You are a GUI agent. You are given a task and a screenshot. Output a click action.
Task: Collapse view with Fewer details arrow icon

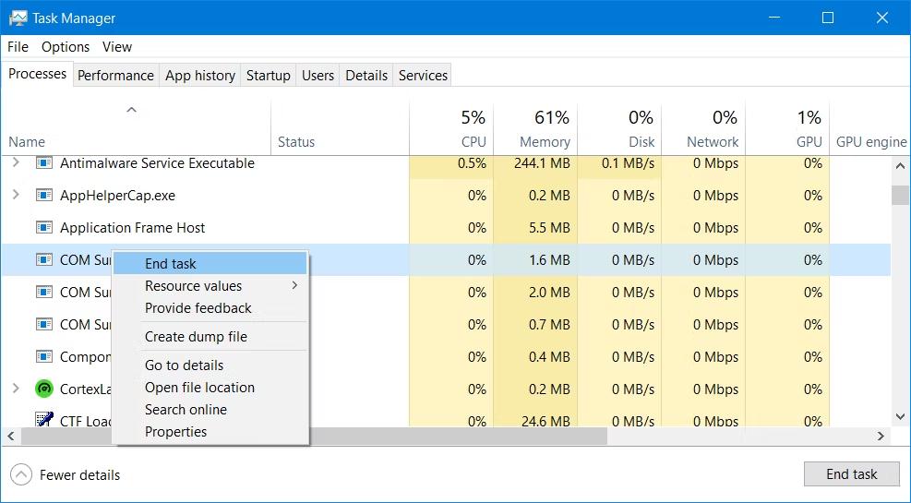click(x=20, y=475)
